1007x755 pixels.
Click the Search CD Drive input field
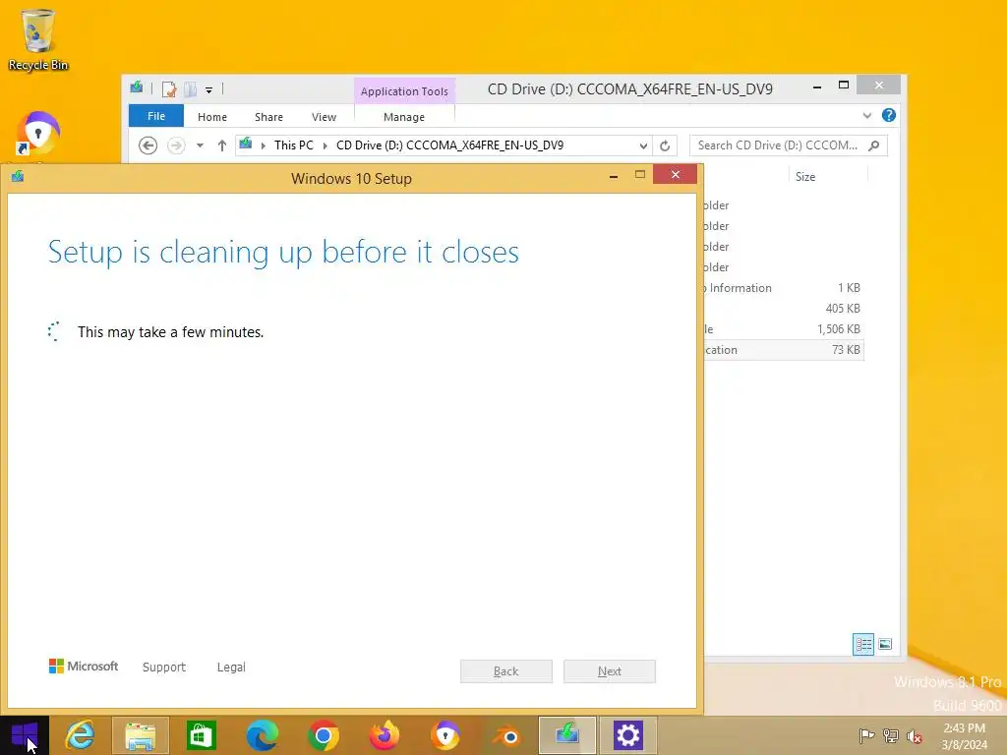[777, 145]
